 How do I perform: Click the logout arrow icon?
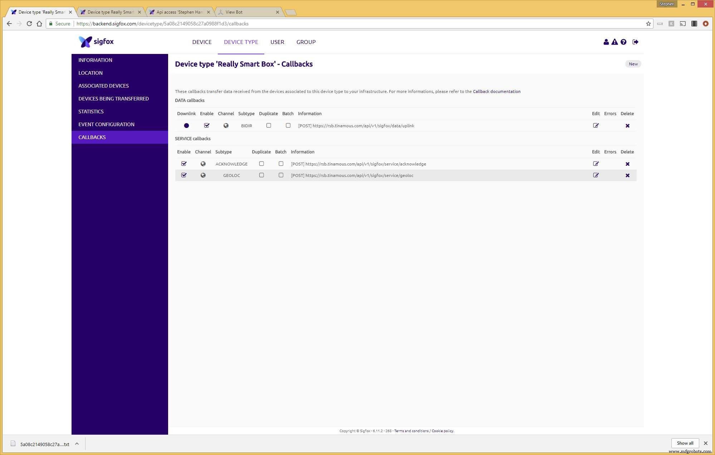click(x=635, y=42)
